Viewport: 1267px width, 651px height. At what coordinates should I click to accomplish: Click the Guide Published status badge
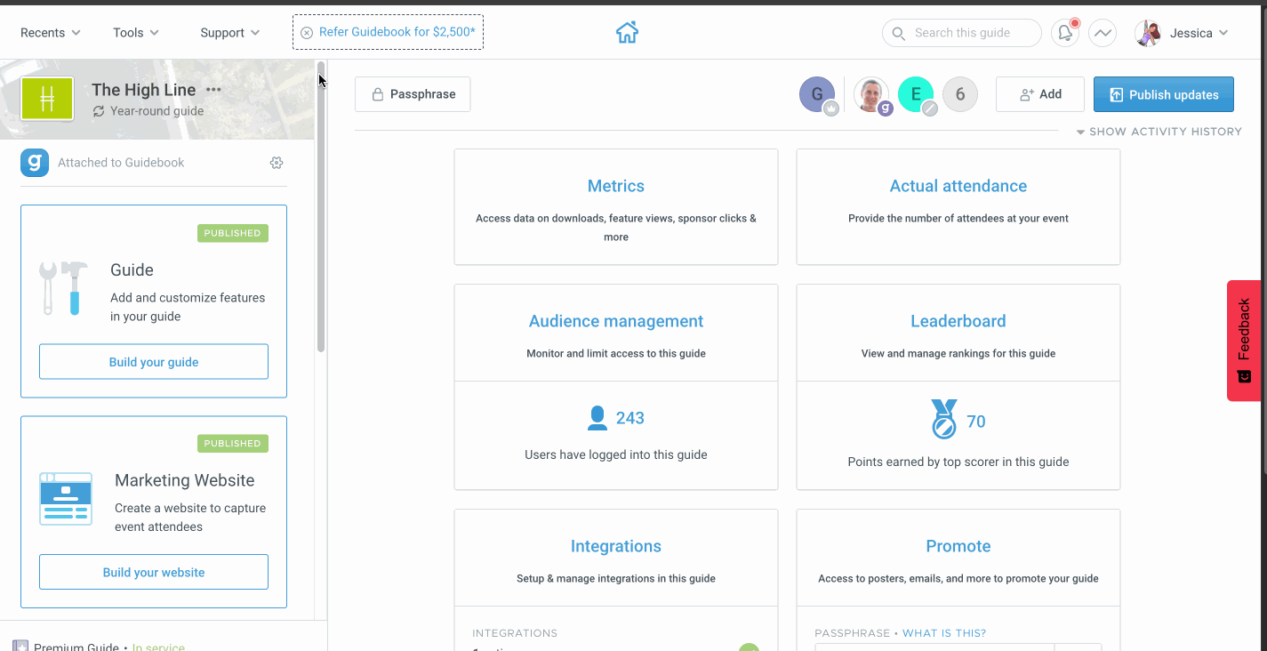point(233,233)
